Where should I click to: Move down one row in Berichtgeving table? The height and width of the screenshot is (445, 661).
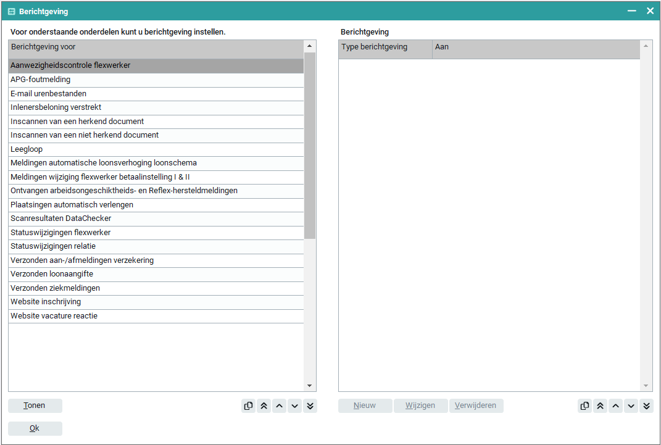(631, 406)
